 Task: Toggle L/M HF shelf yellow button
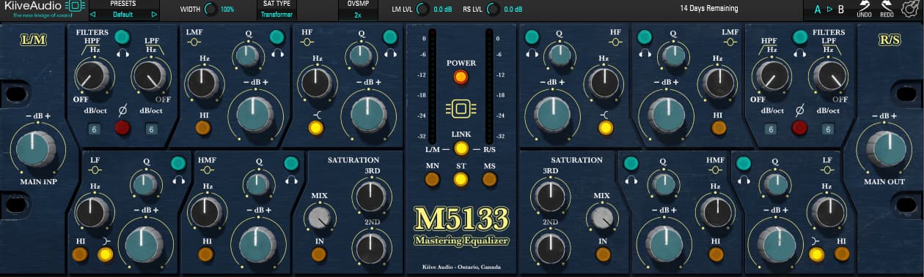pyautogui.click(x=317, y=129)
